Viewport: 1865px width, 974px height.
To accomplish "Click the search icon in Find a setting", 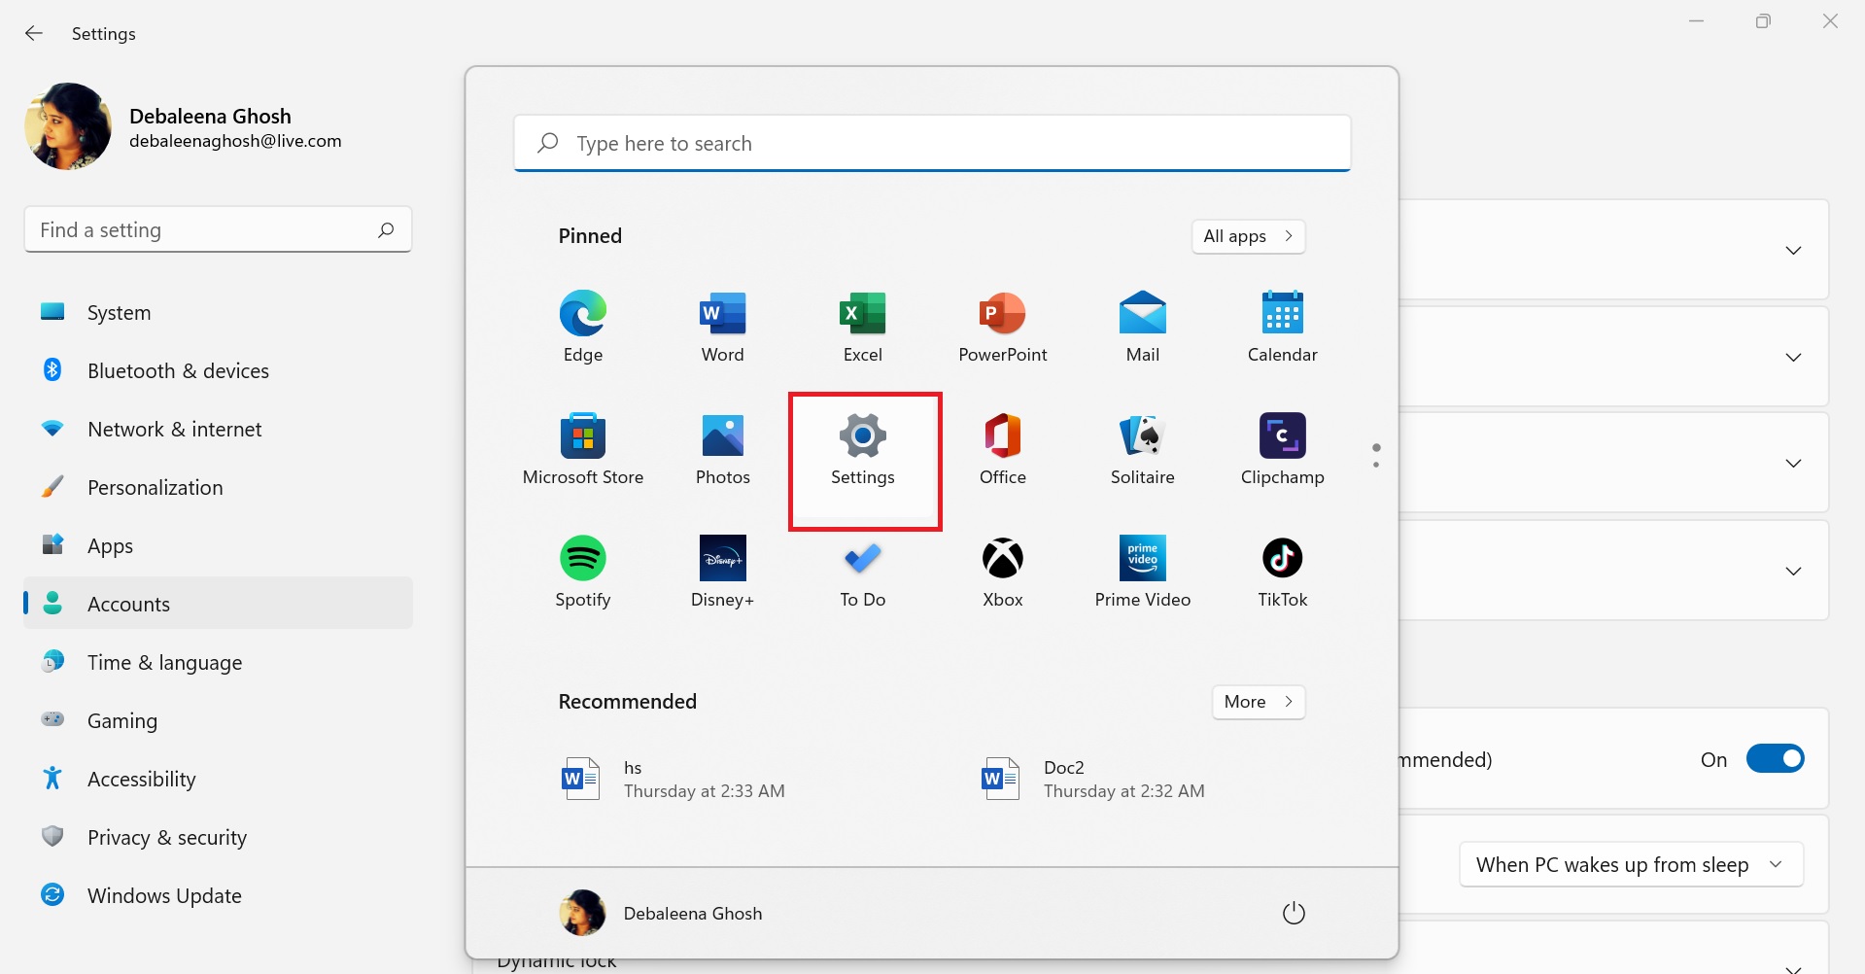I will (386, 229).
